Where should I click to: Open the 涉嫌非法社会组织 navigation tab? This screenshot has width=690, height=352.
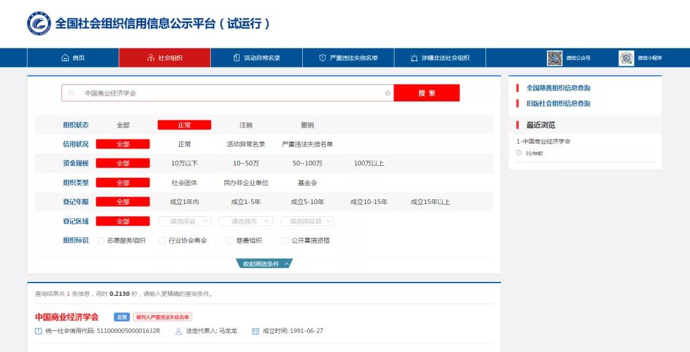pos(440,58)
